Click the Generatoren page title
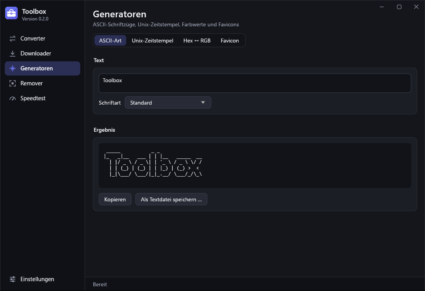Image resolution: width=425 pixels, height=291 pixels. (x=120, y=14)
